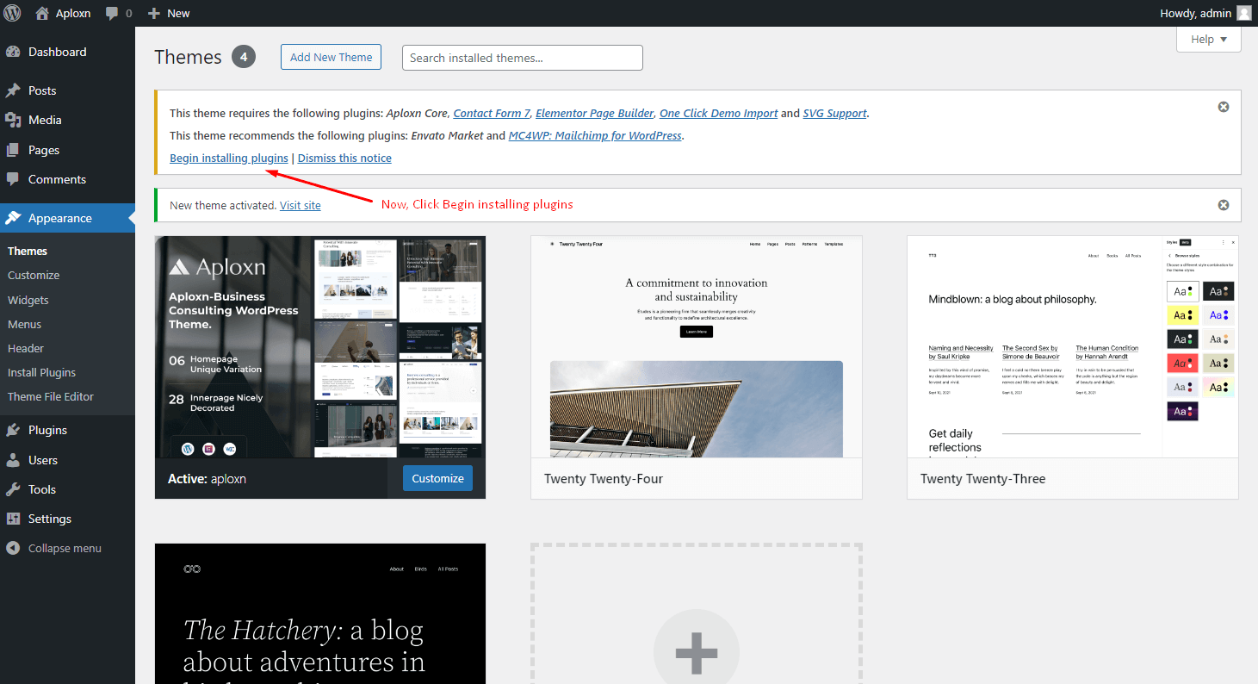Select the Twenty Twenty-Three theme thumbnail
1258x684 pixels.
tap(1073, 347)
